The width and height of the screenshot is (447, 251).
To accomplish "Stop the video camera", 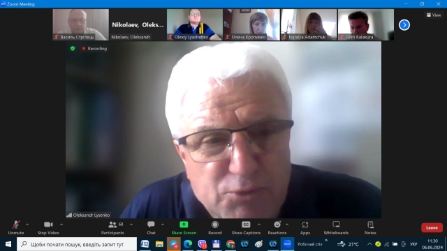I will pyautogui.click(x=48, y=228).
